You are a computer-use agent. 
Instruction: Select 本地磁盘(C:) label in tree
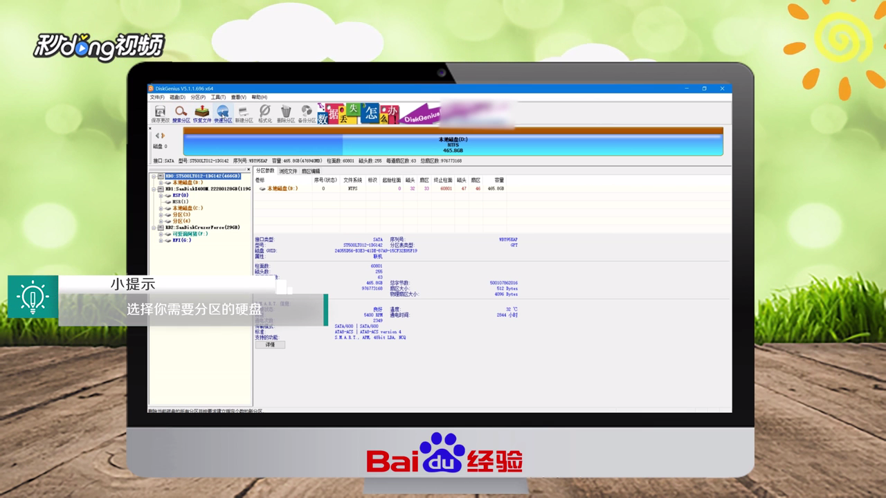pos(188,208)
